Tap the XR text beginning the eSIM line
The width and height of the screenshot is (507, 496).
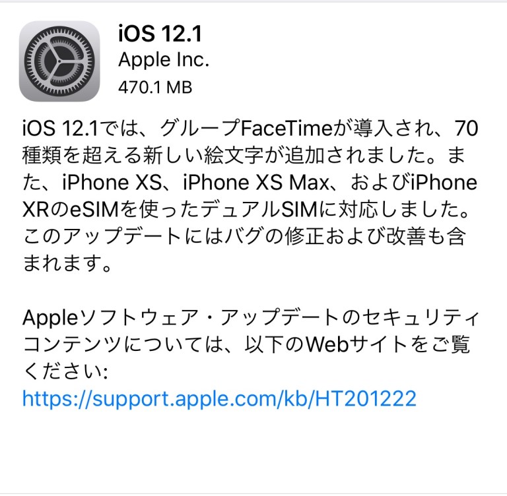36,209
